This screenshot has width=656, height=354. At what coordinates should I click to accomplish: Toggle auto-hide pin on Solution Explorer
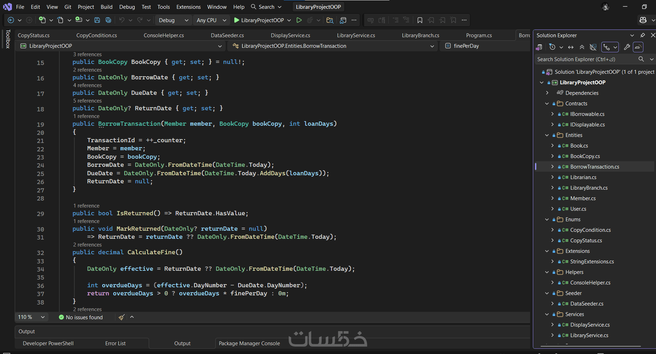(643, 35)
